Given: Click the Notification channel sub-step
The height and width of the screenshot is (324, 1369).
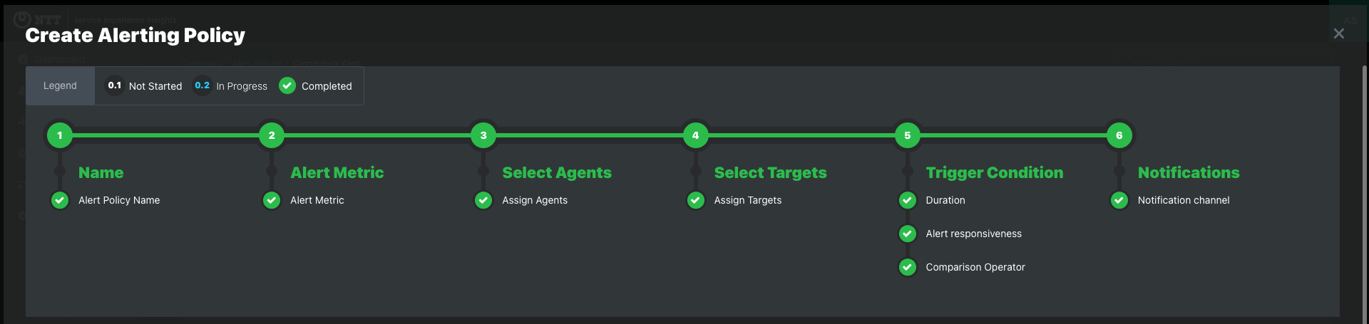Looking at the screenshot, I should 1184,200.
